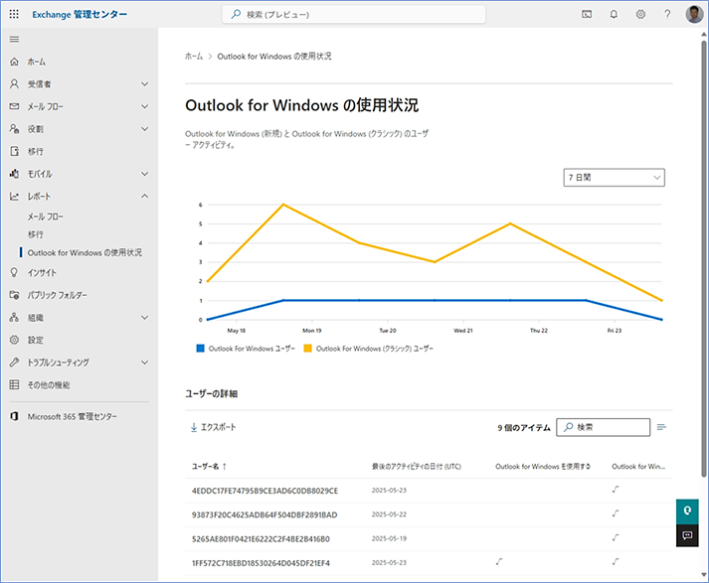709x583 pixels.
Task: Sort by 最後のアクティビティの日付 (UTC) header
Action: (417, 467)
